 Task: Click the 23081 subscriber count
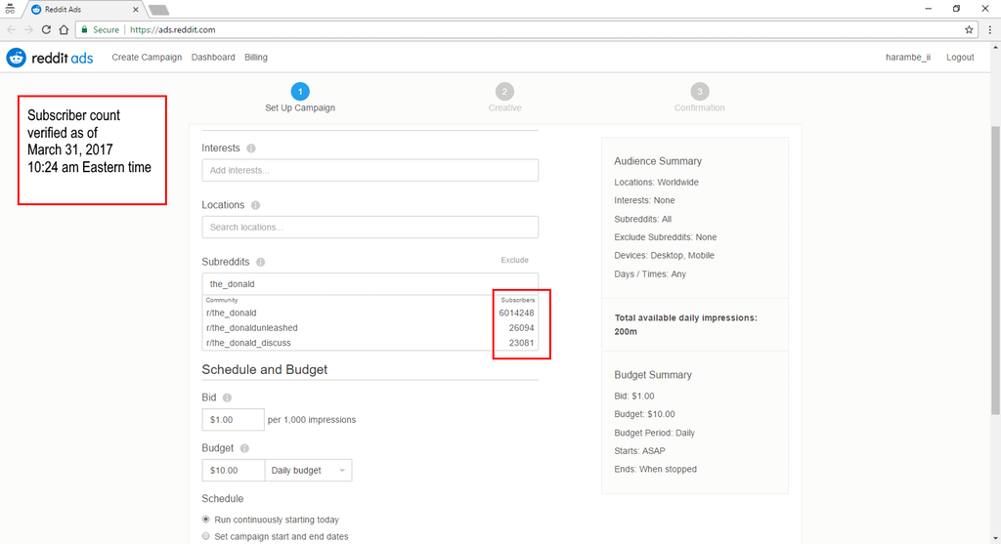(522, 343)
